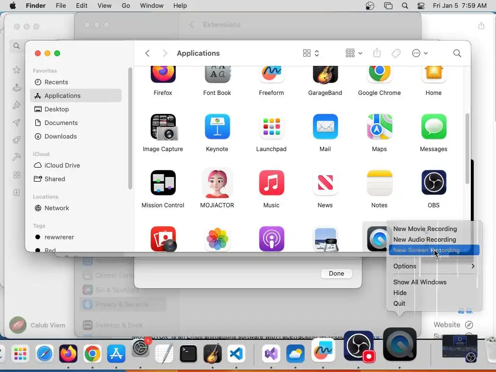Select the Messages app icon

tap(434, 126)
